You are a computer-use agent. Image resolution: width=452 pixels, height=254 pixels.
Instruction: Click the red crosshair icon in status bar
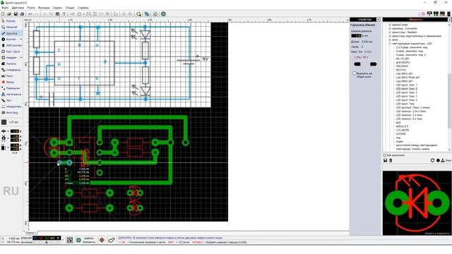(x=102, y=240)
